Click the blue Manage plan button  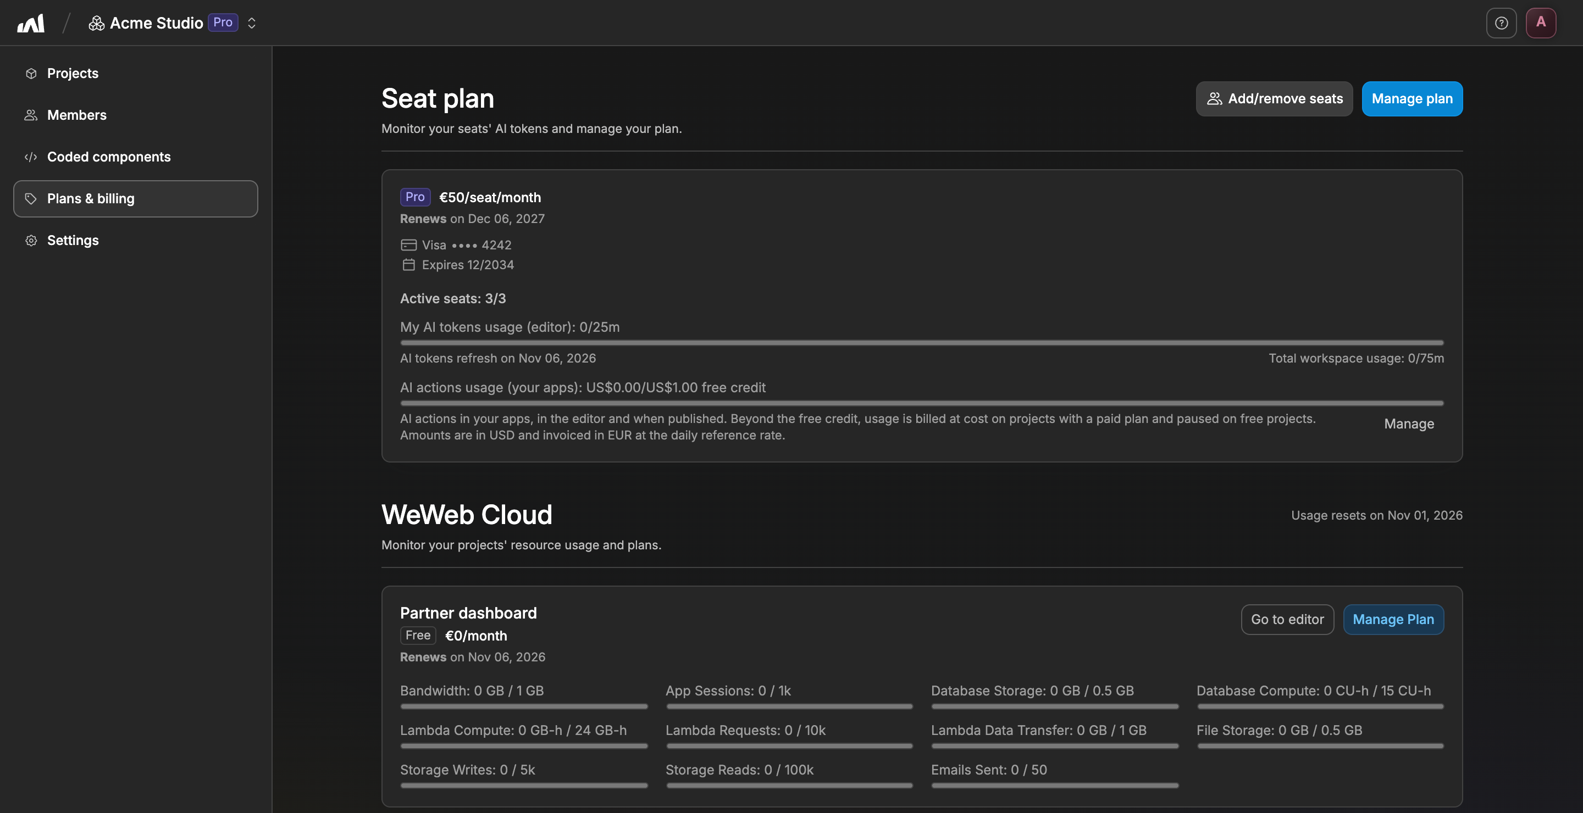[x=1412, y=99]
